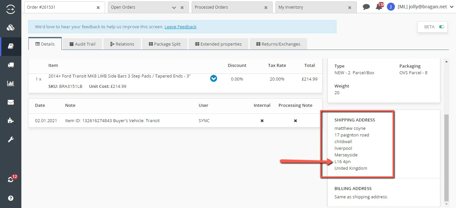
Task: Switch to the Open Orders tab
Action: 149,7
